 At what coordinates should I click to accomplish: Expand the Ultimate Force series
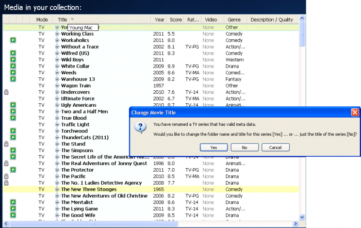tap(57, 99)
